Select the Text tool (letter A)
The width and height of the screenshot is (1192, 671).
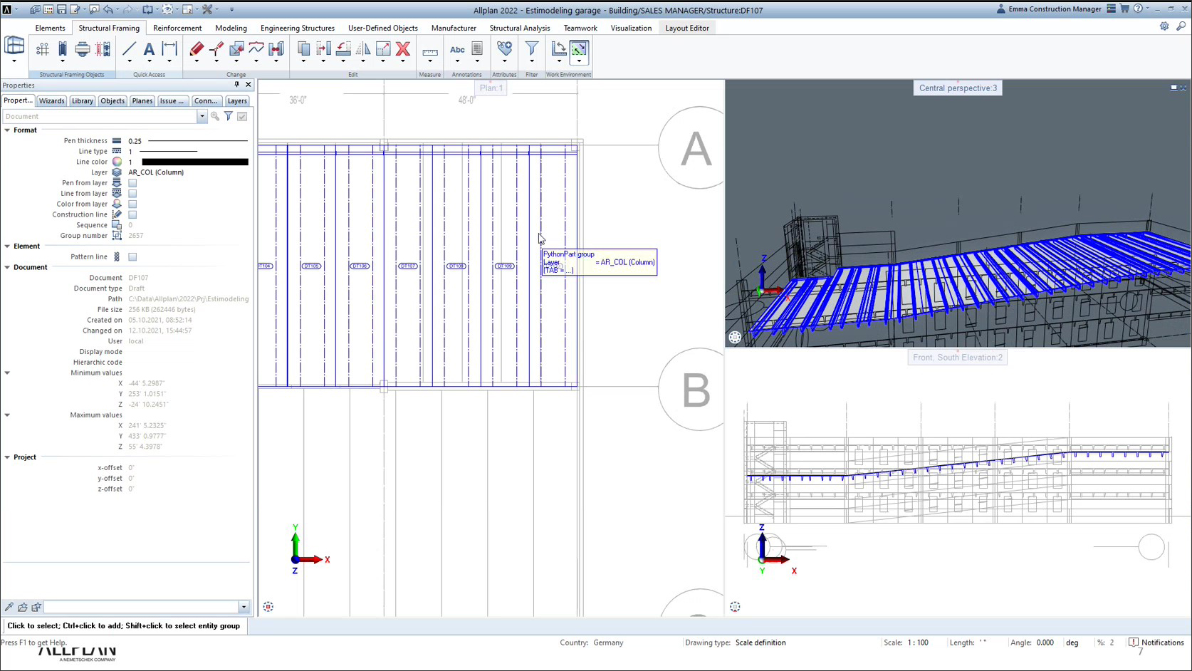coord(149,48)
